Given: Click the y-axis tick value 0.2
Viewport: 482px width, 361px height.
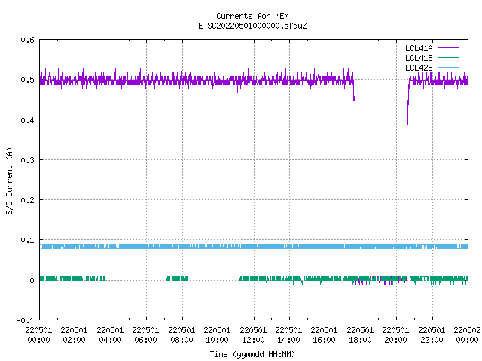Looking at the screenshot, I should [x=27, y=200].
